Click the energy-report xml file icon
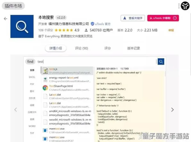 (45, 79)
